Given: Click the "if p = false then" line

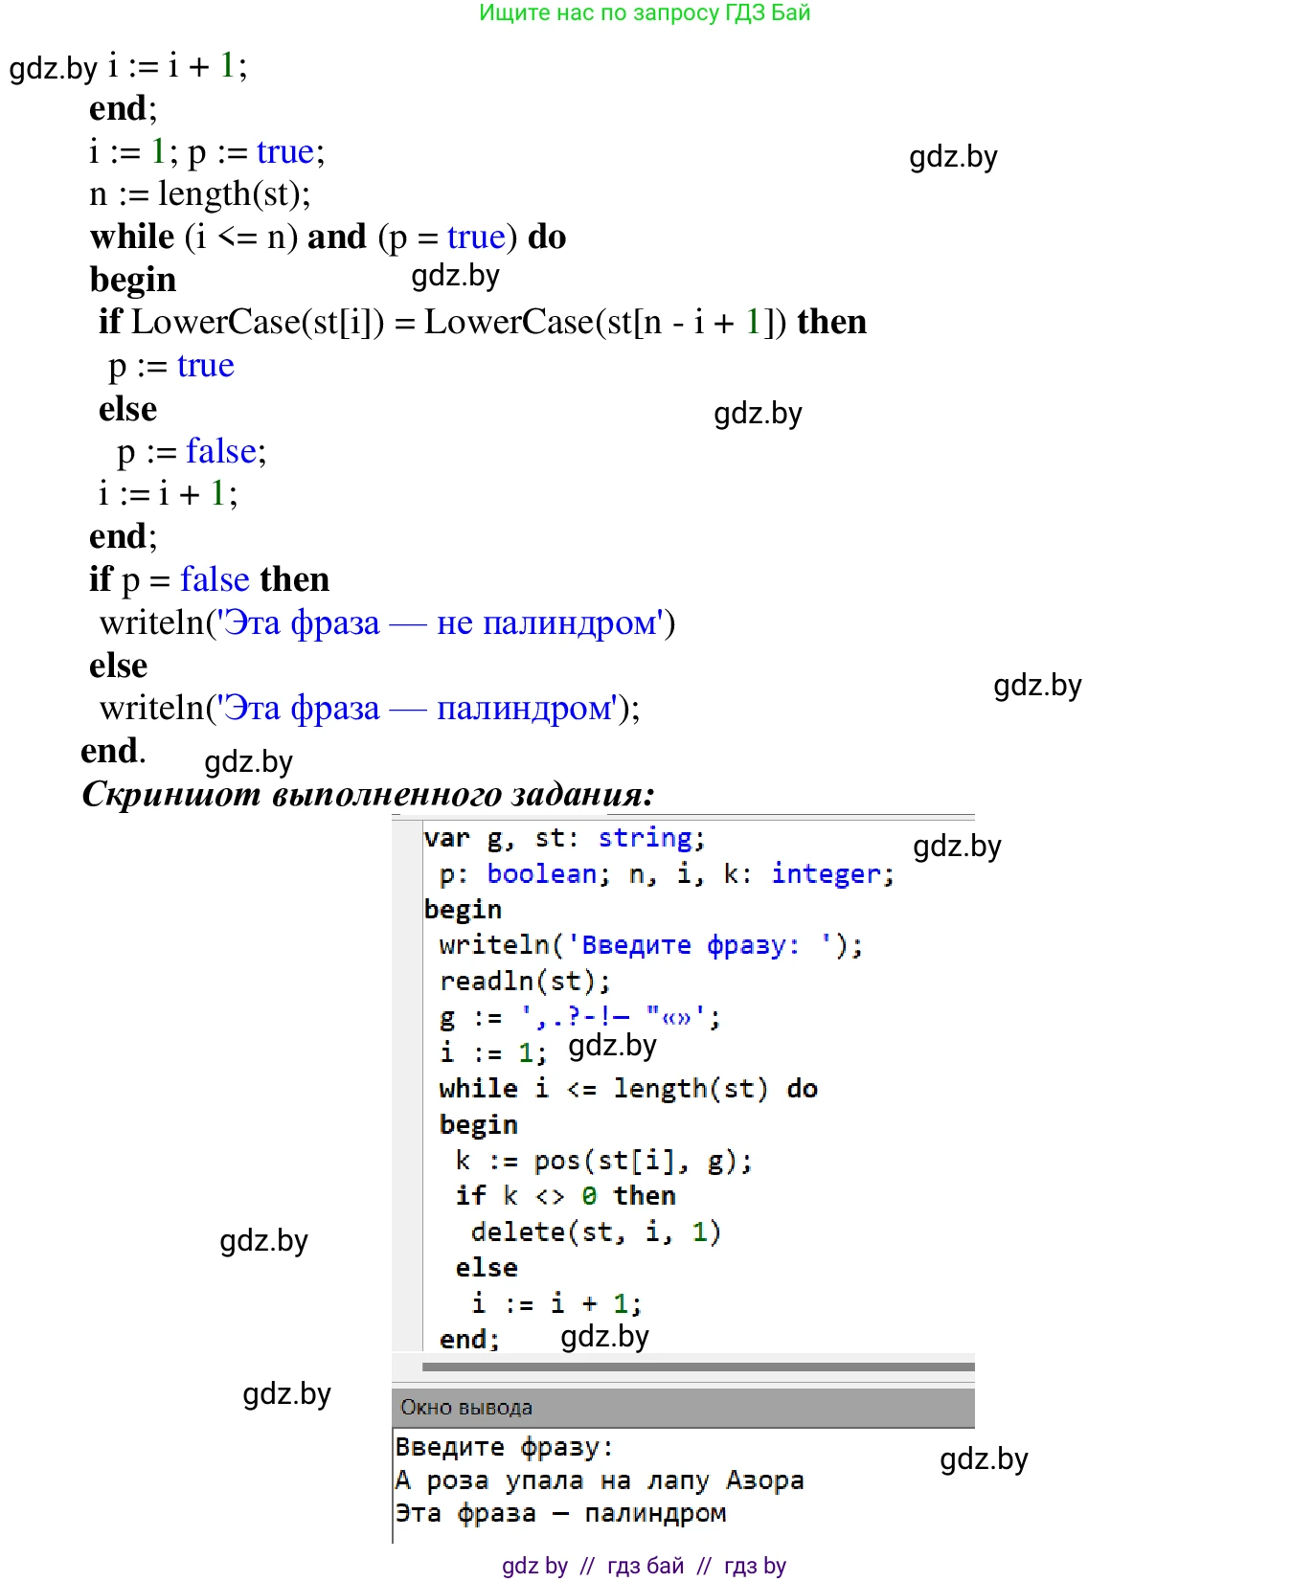Looking at the screenshot, I should point(209,579).
